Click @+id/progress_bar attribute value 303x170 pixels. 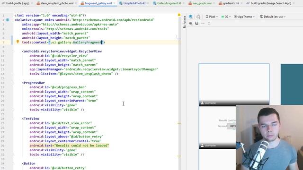[x=68, y=87]
